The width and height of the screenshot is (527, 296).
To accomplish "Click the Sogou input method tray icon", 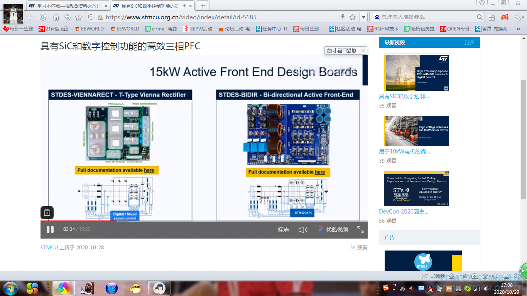I will (385, 288).
